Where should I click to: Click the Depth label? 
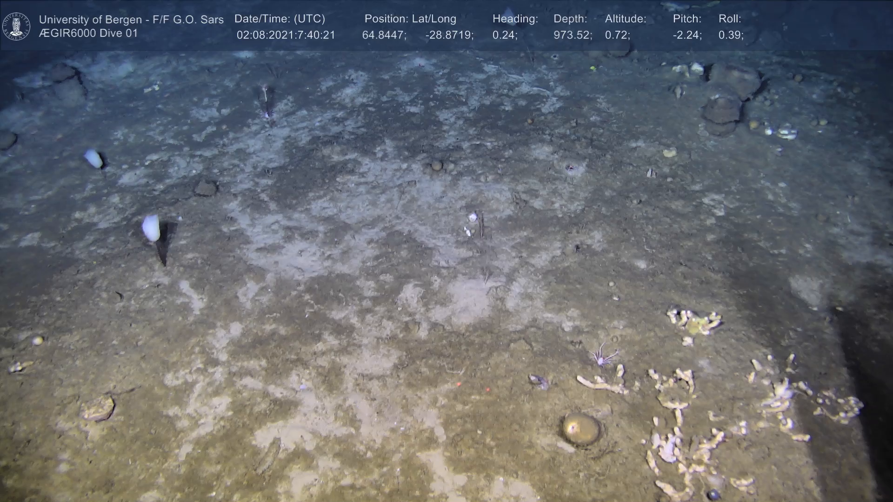pyautogui.click(x=570, y=19)
